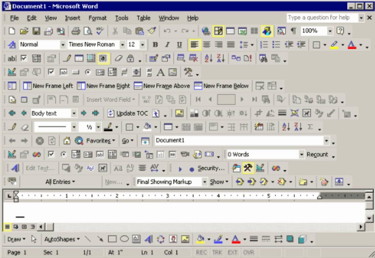Click the New Frame Left button
Image resolution: width=375 pixels, height=258 pixels.
click(48, 86)
